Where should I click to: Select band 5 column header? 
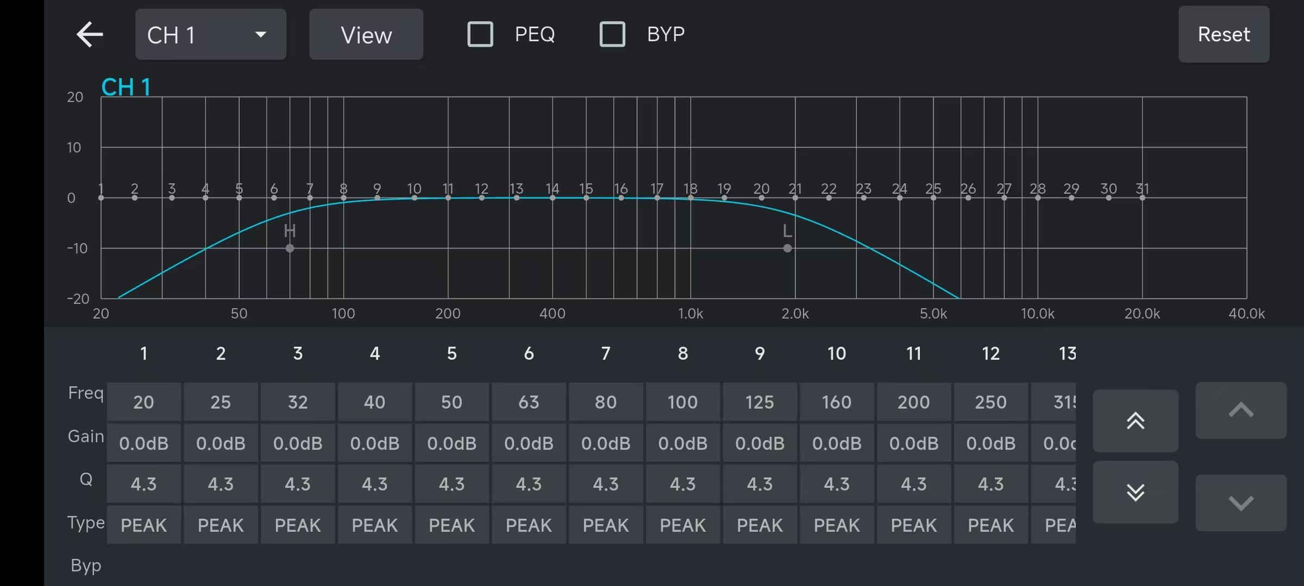pyautogui.click(x=452, y=354)
